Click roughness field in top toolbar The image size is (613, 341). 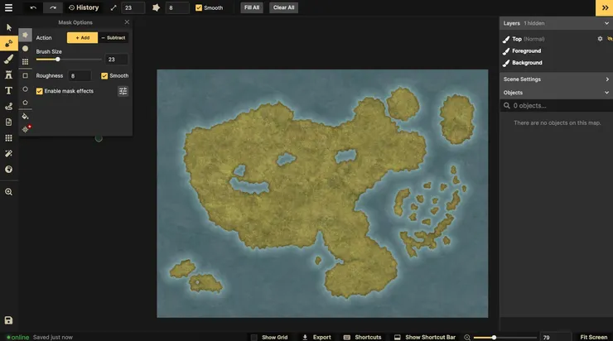(x=177, y=7)
